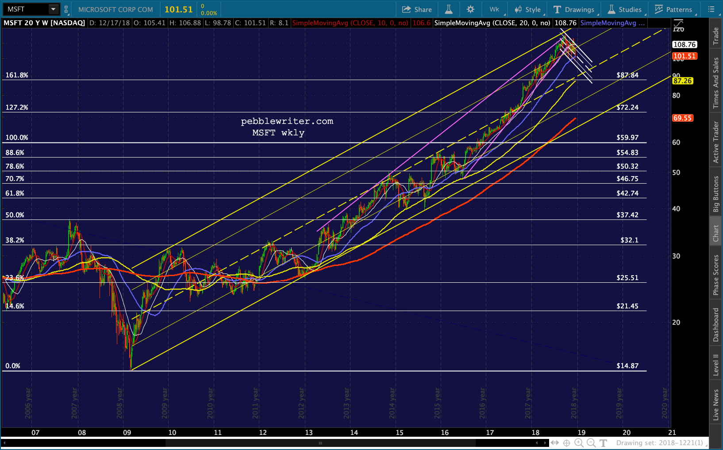Open chart settings gear icon
Screen dimensions: 723x450
pyautogui.click(x=470, y=9)
